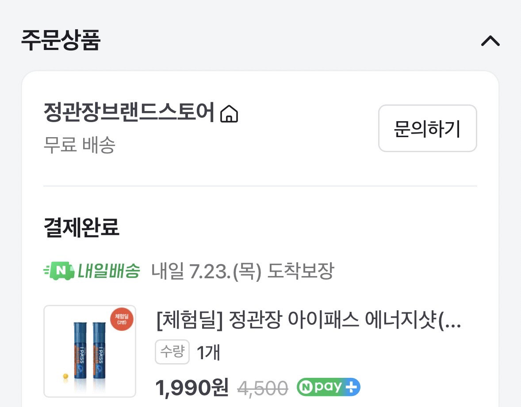Tap the 주문상품 section header
Screen dimensions: 521x407
[x=61, y=40]
